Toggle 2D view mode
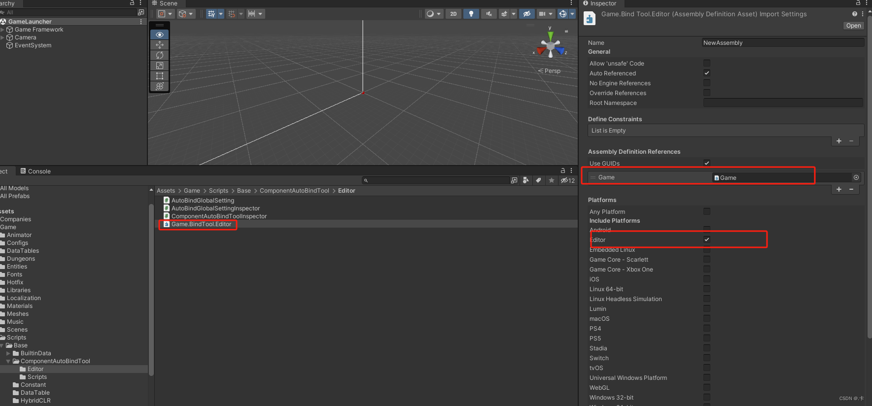Image resolution: width=872 pixels, height=406 pixels. (453, 14)
